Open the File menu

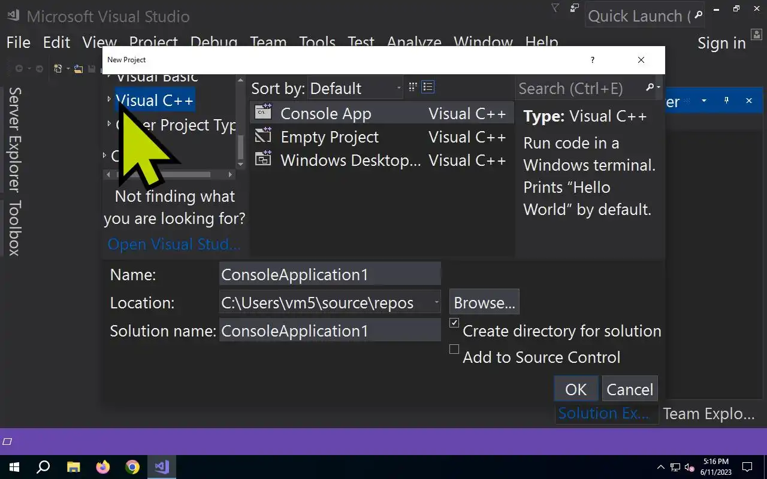(x=18, y=43)
